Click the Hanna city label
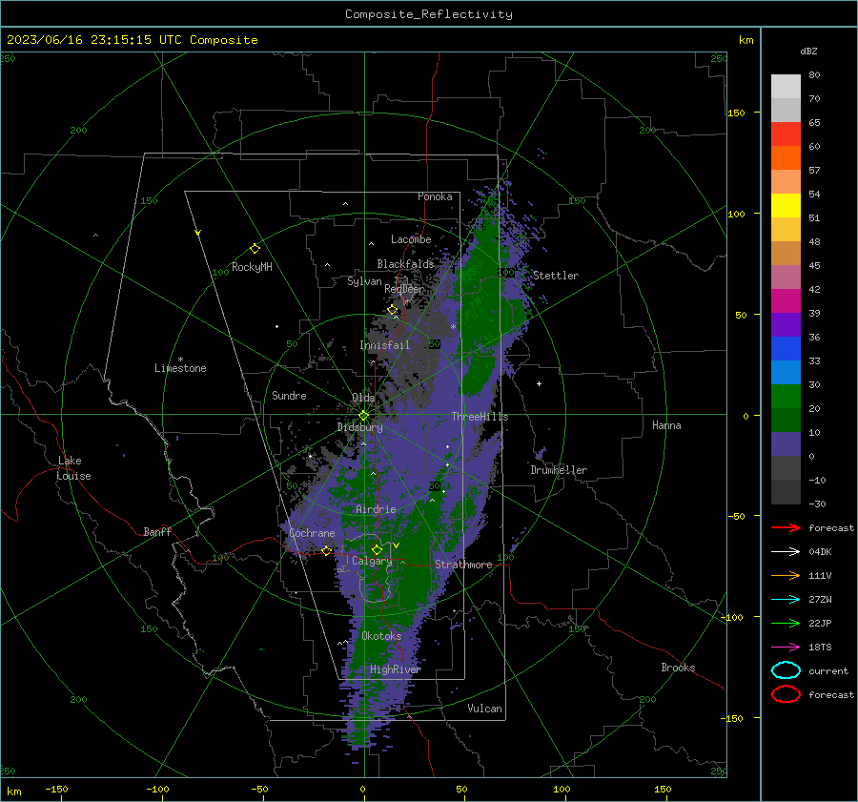This screenshot has height=802, width=858. pyautogui.click(x=666, y=425)
